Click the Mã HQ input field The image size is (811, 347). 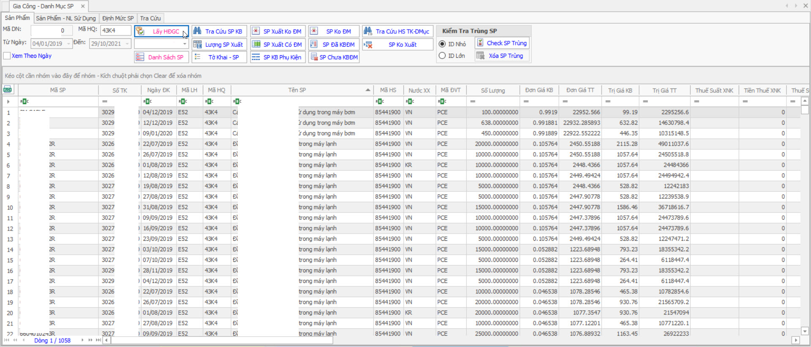(x=115, y=30)
